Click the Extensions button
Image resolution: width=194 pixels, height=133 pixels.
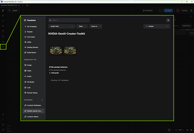tap(148, 11)
